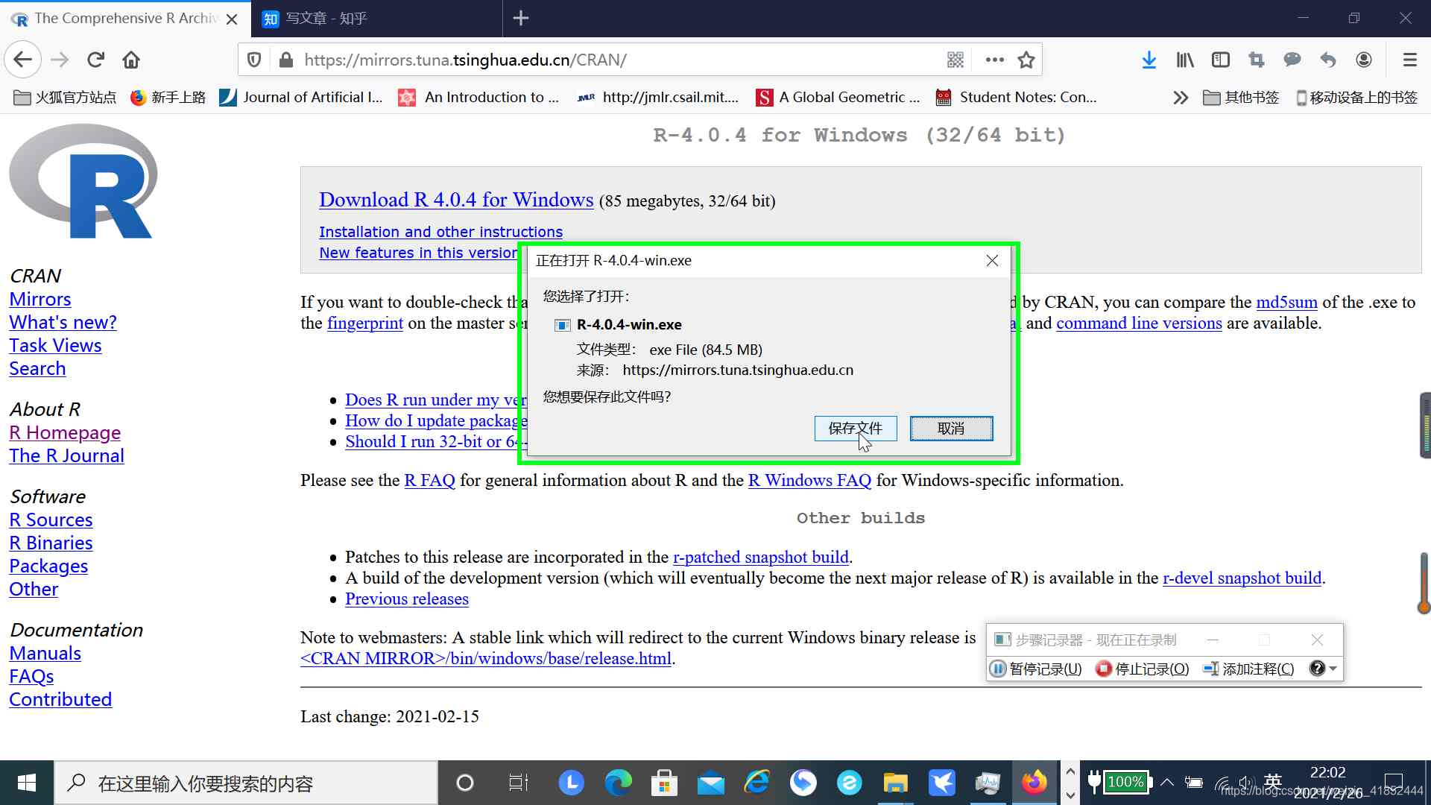Click the QR code icon in address bar

[955, 60]
